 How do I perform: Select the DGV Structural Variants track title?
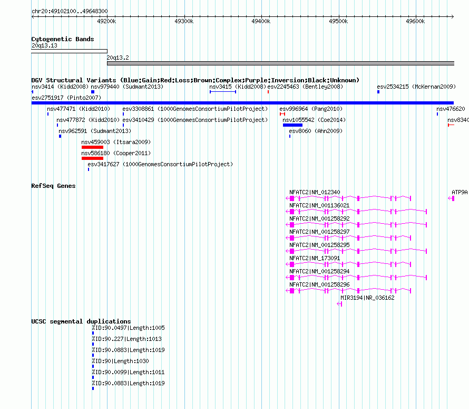196,80
